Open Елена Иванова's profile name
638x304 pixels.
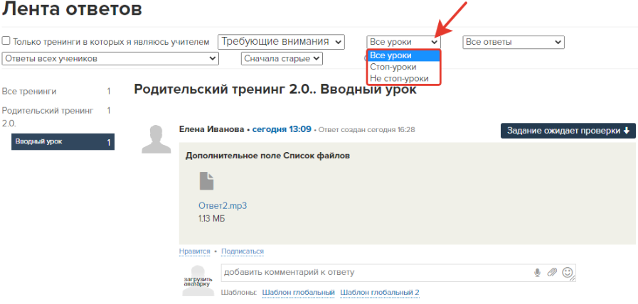(x=211, y=130)
